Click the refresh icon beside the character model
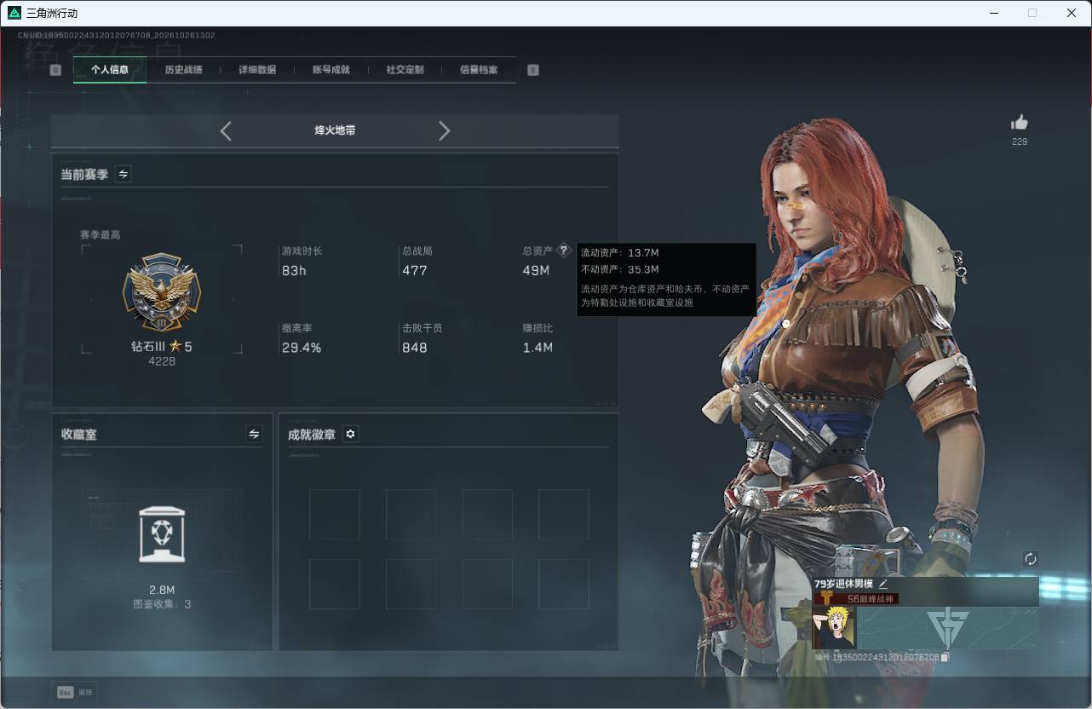Image resolution: width=1092 pixels, height=709 pixels. pos(1031,559)
